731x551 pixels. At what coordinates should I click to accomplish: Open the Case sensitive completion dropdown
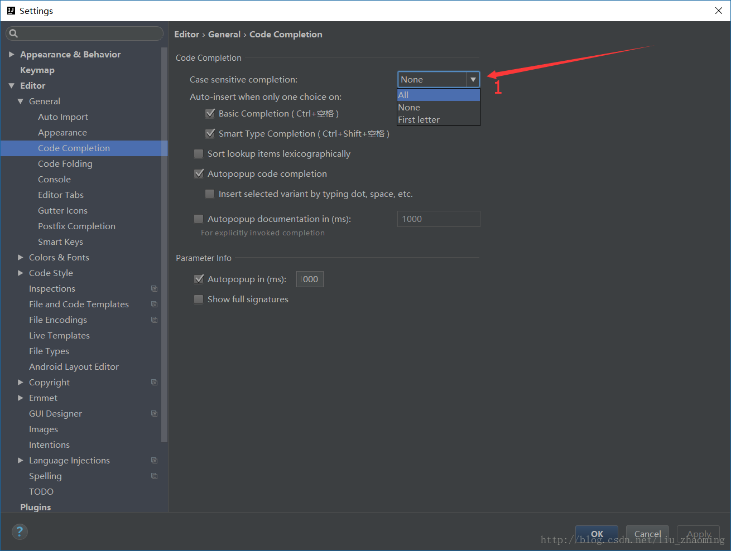tap(473, 79)
